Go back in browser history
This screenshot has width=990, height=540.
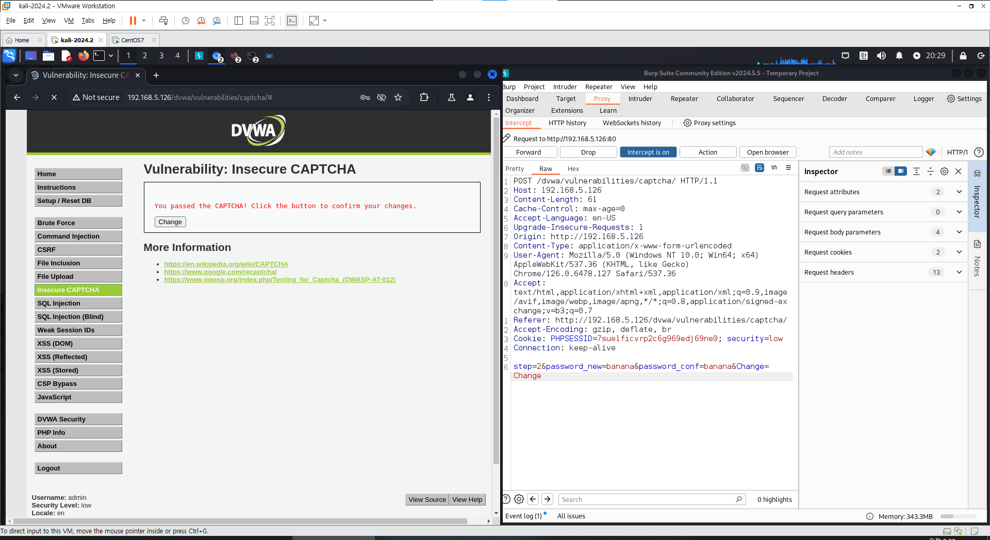[x=17, y=97]
